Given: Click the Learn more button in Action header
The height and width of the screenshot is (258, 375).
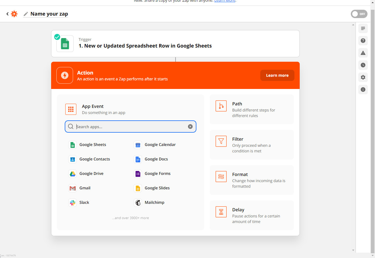Looking at the screenshot, I should click(277, 75).
